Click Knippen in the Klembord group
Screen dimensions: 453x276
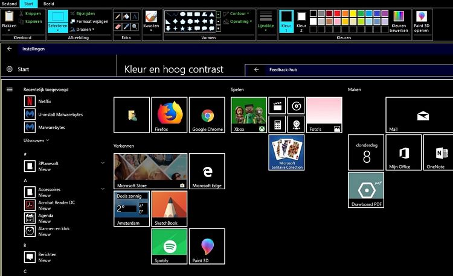click(30, 13)
